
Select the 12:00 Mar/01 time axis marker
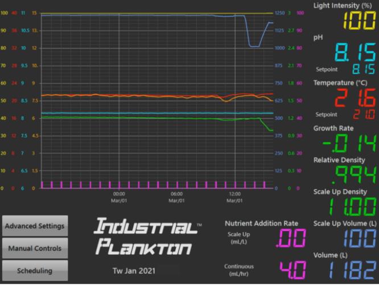pos(234,196)
